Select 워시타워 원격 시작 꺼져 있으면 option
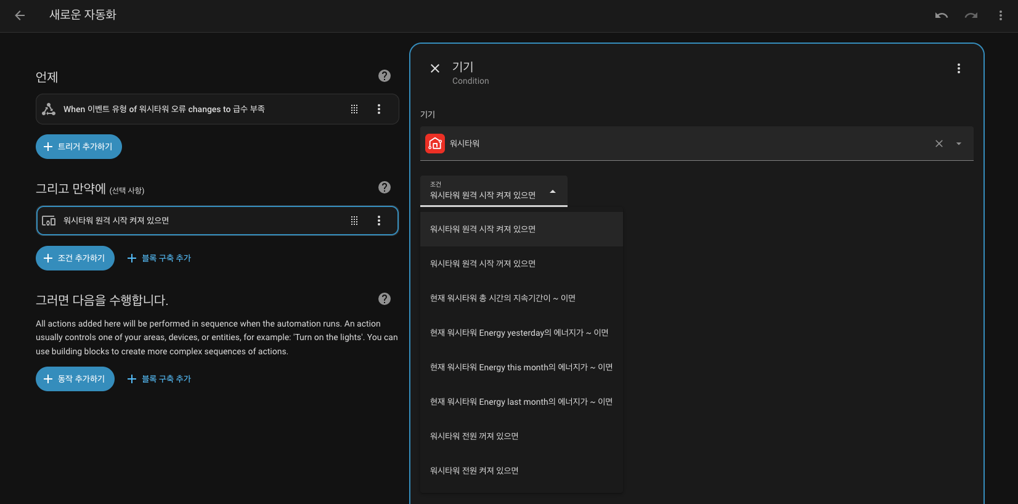The image size is (1018, 504). (483, 264)
